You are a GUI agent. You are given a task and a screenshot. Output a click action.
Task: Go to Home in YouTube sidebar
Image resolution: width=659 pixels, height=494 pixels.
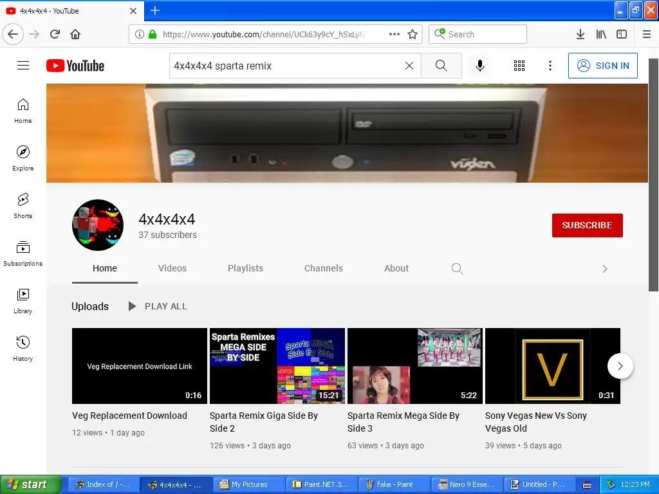pos(23,111)
